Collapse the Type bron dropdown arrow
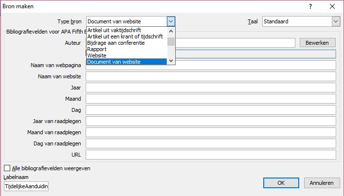This screenshot has width=344, height=196. (x=170, y=21)
